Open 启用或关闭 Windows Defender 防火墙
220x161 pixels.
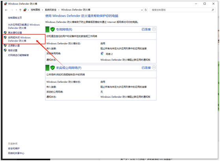(19, 39)
